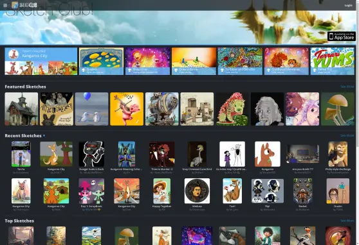Open the Medusa recent sketch thumbnail

(197, 191)
